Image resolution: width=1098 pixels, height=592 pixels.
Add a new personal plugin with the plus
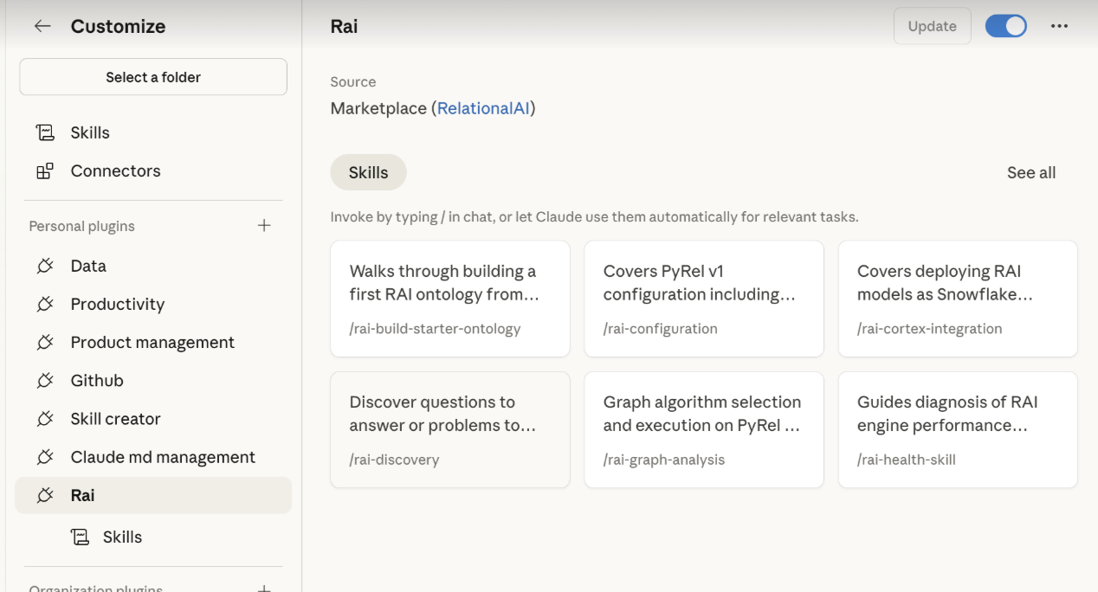264,225
